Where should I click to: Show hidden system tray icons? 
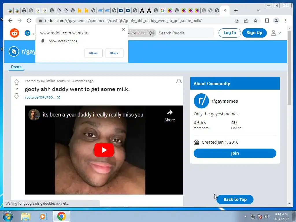[x=246, y=217]
